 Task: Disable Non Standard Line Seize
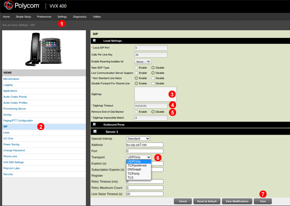pos(153,78)
